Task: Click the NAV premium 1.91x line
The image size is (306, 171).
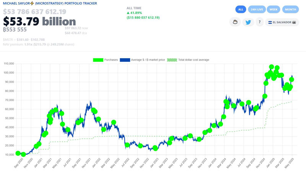Action: click(x=39, y=45)
